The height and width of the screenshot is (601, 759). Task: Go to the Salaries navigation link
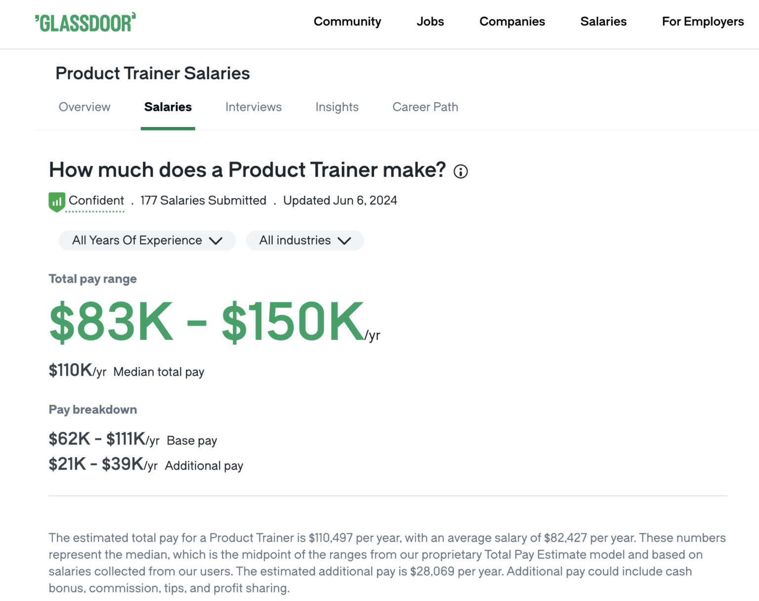[603, 22]
